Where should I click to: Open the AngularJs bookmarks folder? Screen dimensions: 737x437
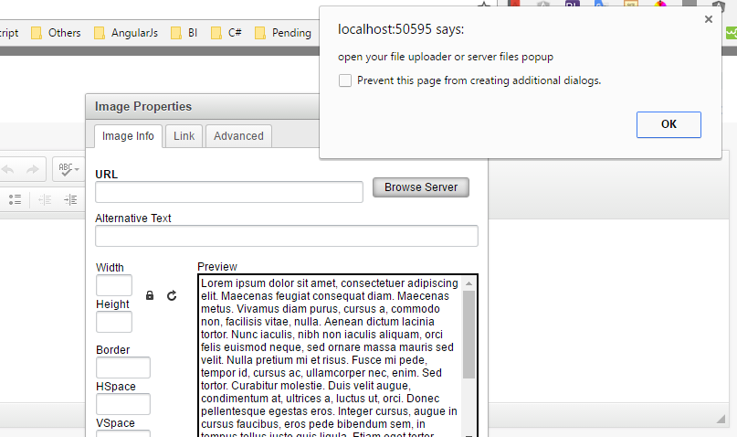[x=126, y=33]
